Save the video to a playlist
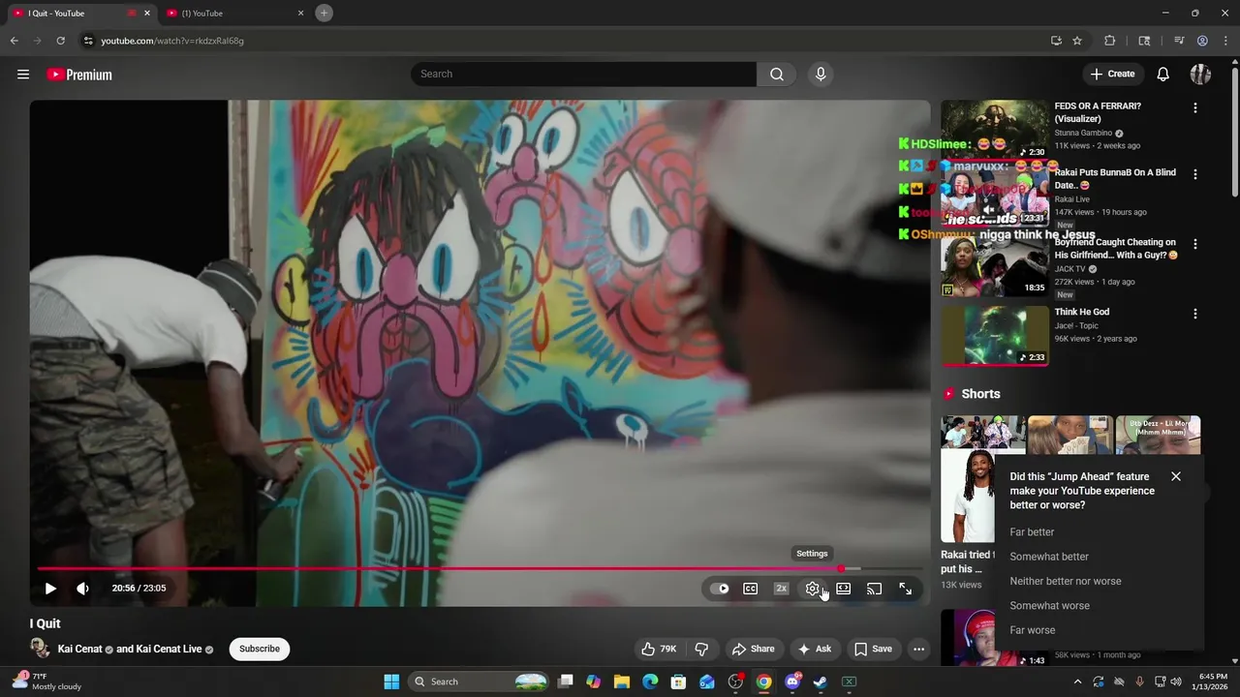The image size is (1240, 697). 873,649
